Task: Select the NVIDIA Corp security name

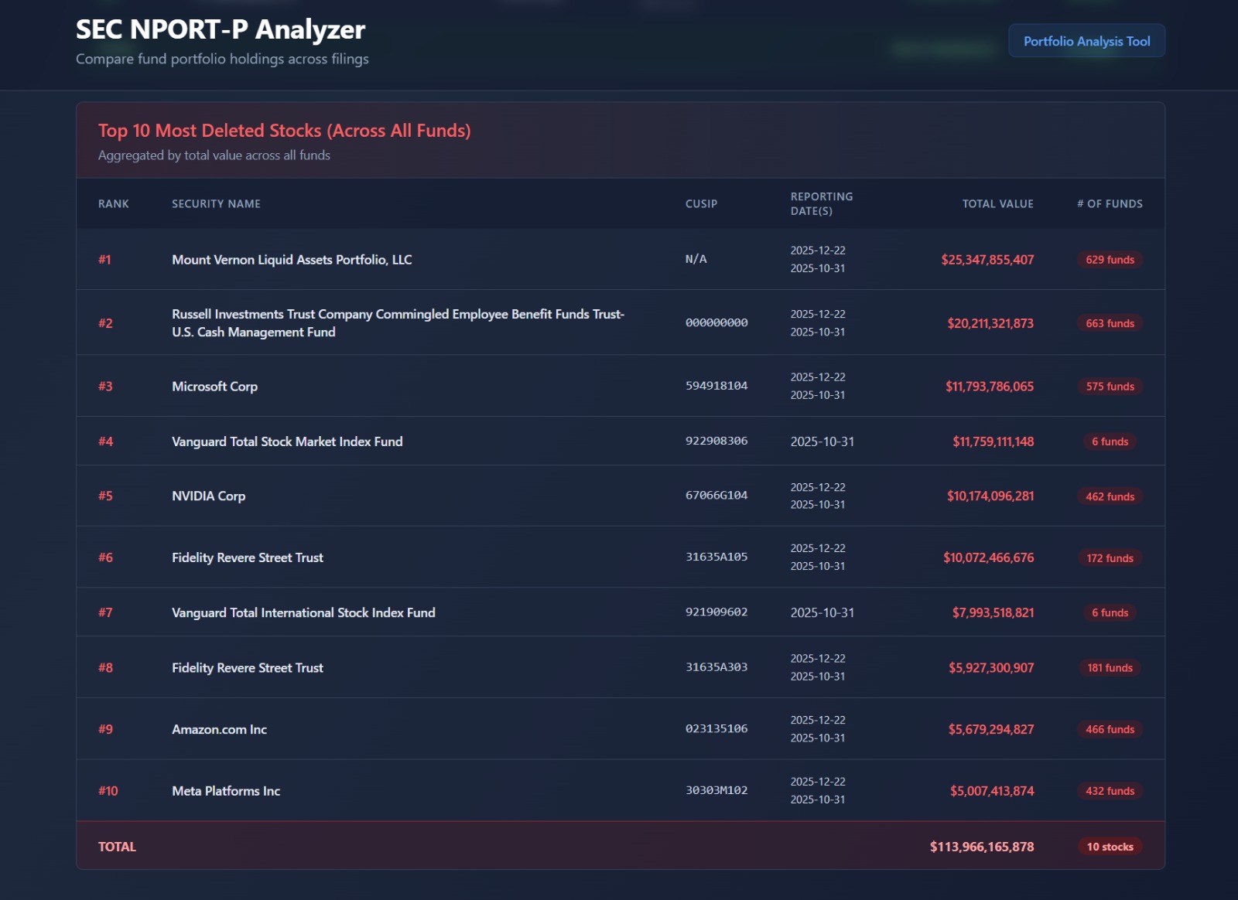Action: 208,496
